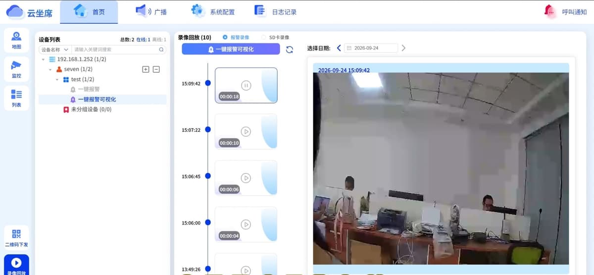This screenshot has width=594, height=275.
Task: Play the 15:06:45 recording clip
Action: tap(246, 178)
